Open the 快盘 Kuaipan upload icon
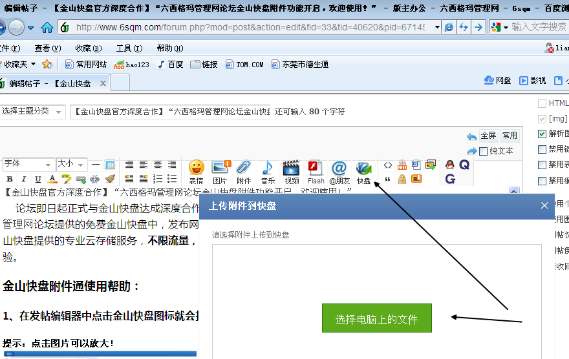 [x=363, y=172]
